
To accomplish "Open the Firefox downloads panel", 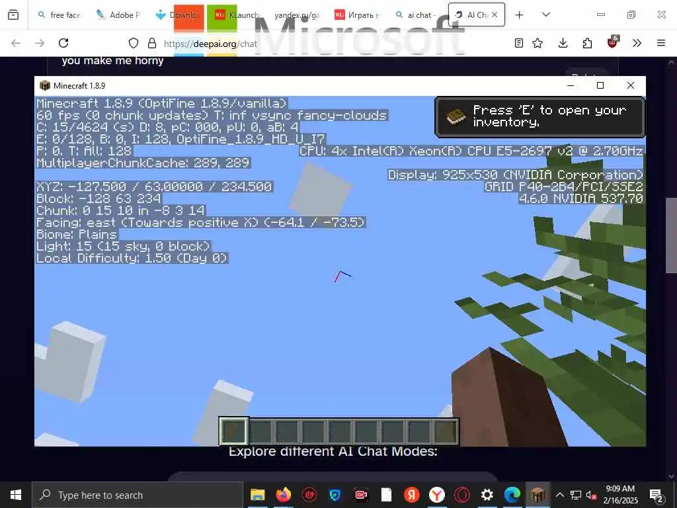I will 563,43.
